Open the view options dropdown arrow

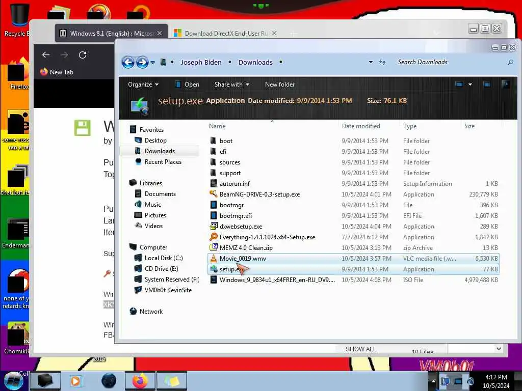coord(470,85)
